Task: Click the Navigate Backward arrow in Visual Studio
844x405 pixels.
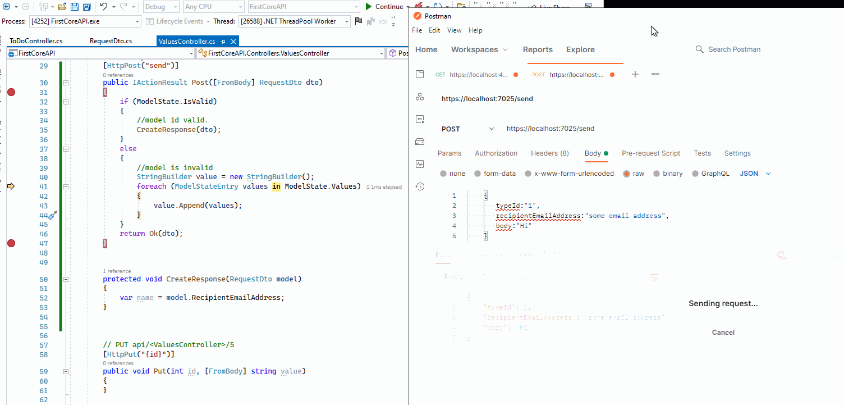Action: (x=7, y=7)
